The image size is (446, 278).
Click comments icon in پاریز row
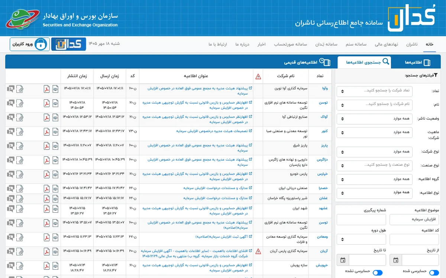tap(10, 146)
